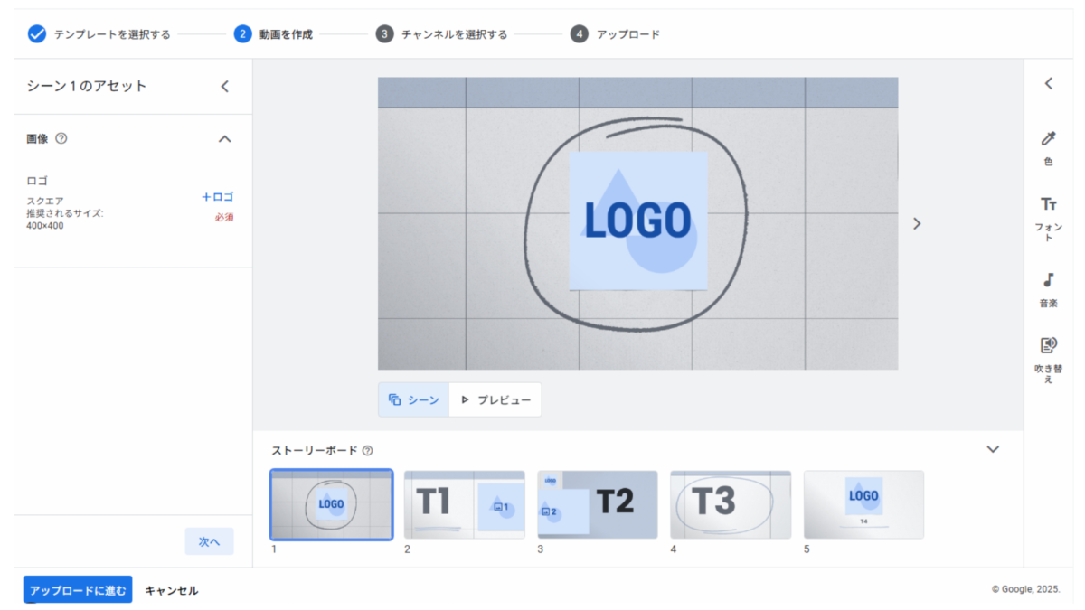Collapse the 画像 section

225,139
